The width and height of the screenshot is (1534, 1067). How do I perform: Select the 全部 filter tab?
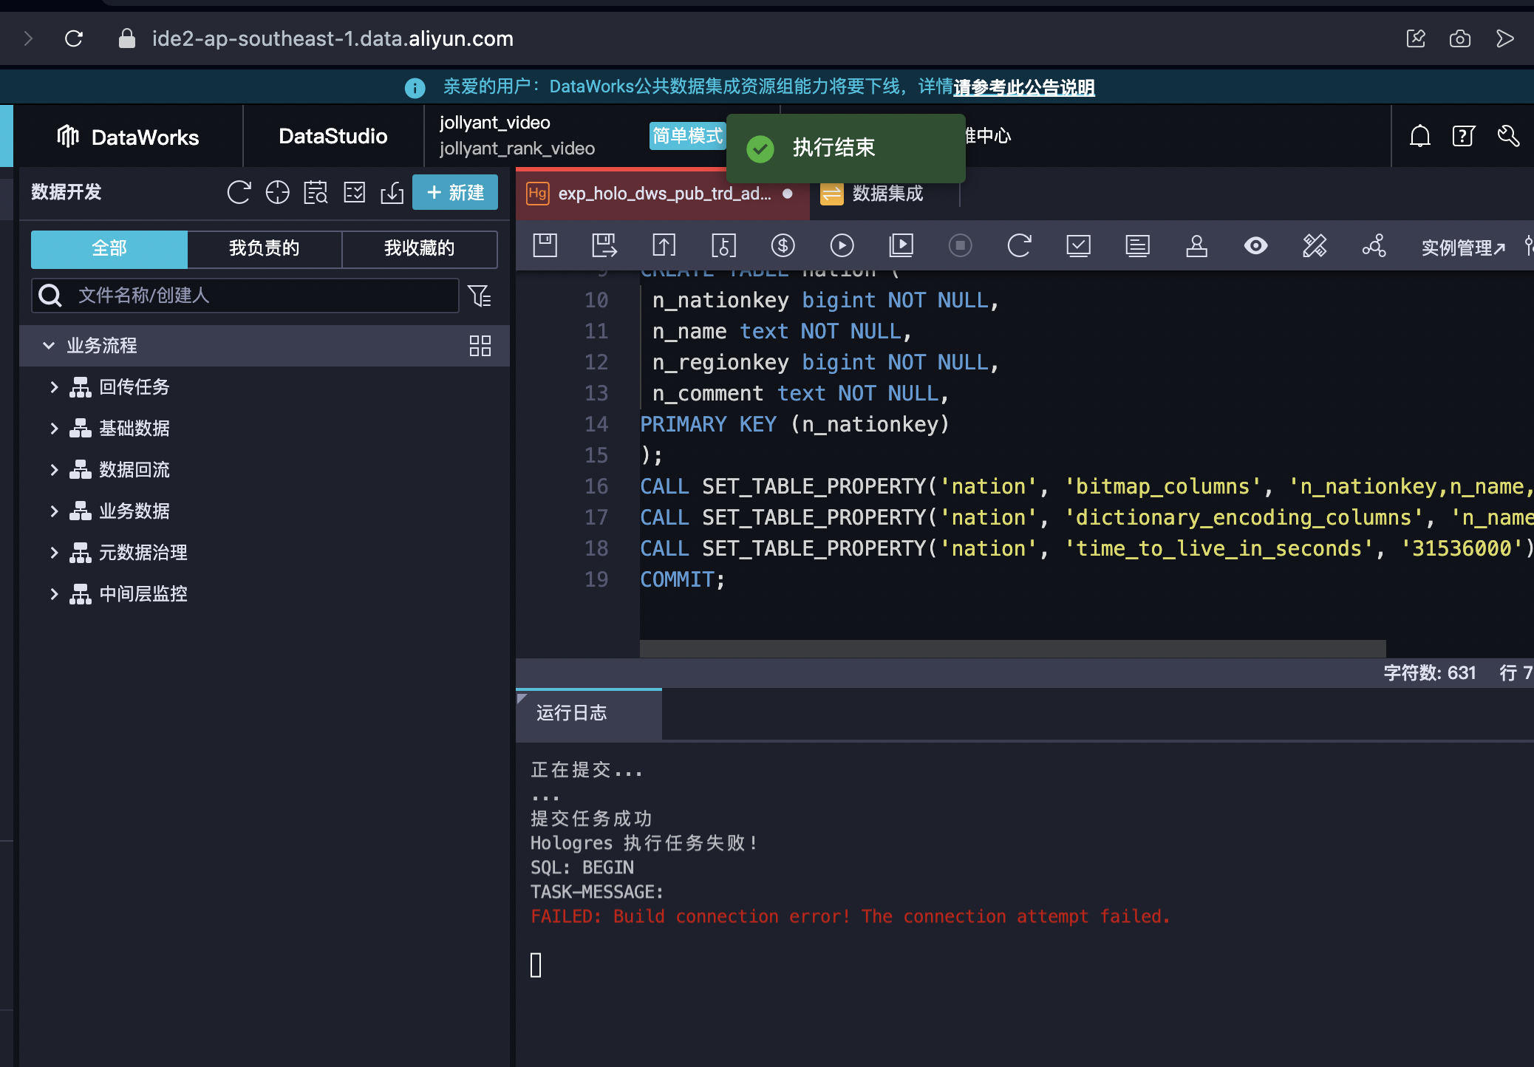point(109,248)
